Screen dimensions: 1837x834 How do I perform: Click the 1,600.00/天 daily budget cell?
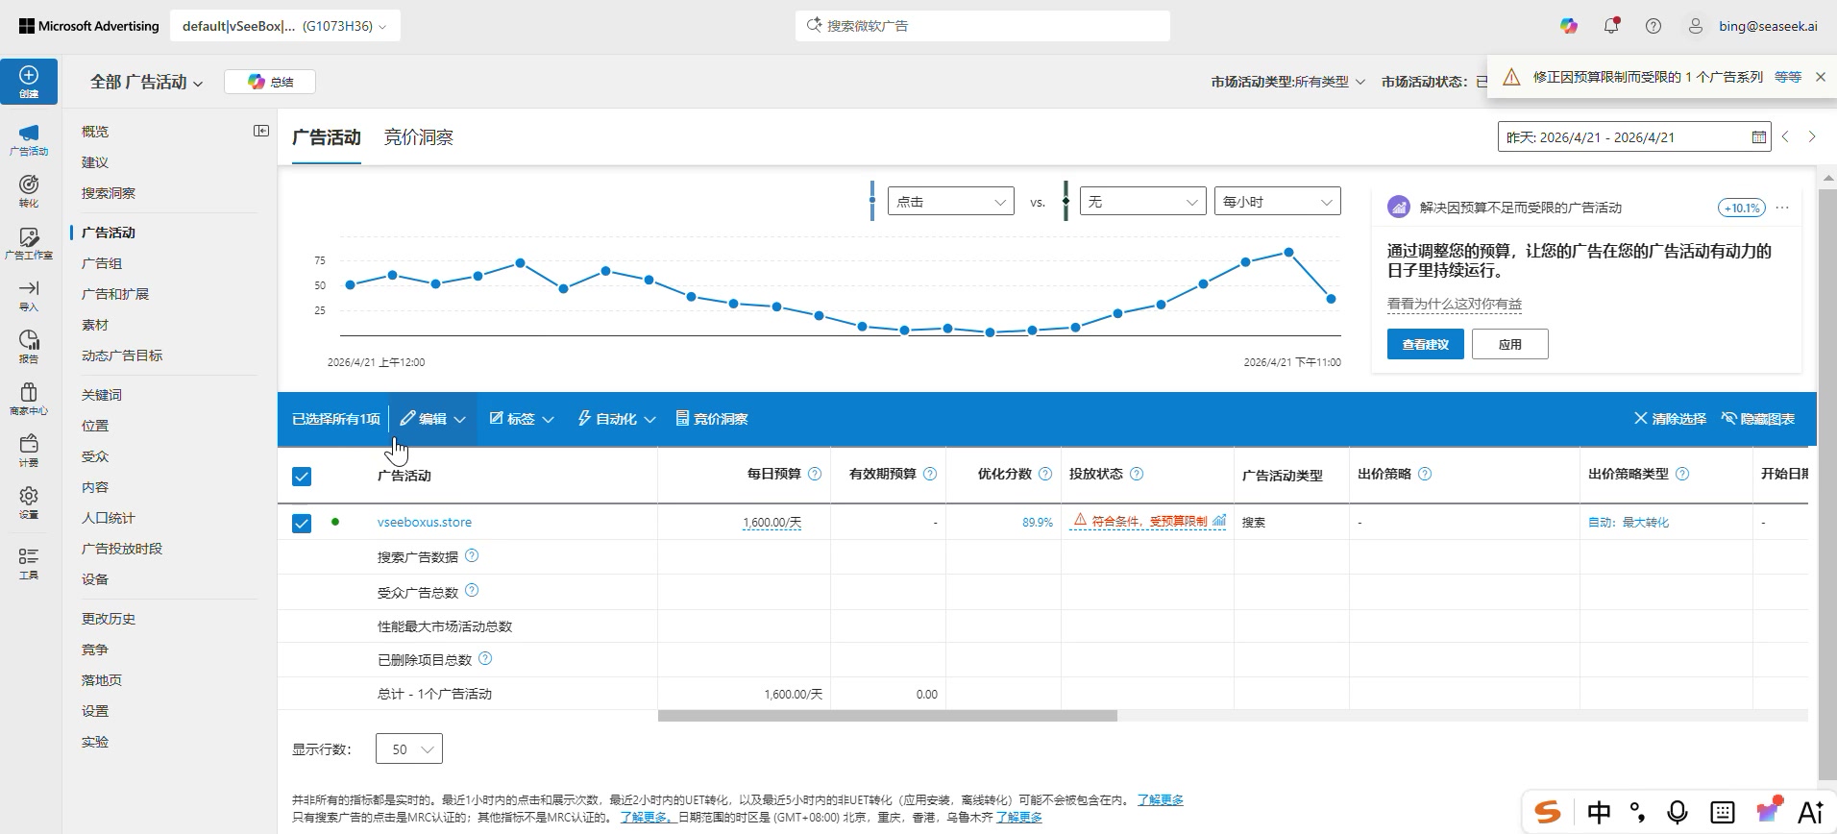(x=772, y=523)
